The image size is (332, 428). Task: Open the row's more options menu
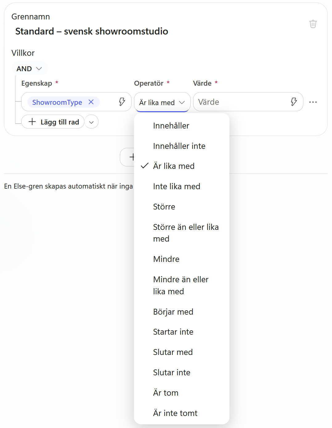tap(313, 102)
